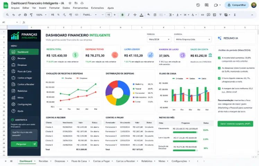Open the Extensões menu

point(97,8)
